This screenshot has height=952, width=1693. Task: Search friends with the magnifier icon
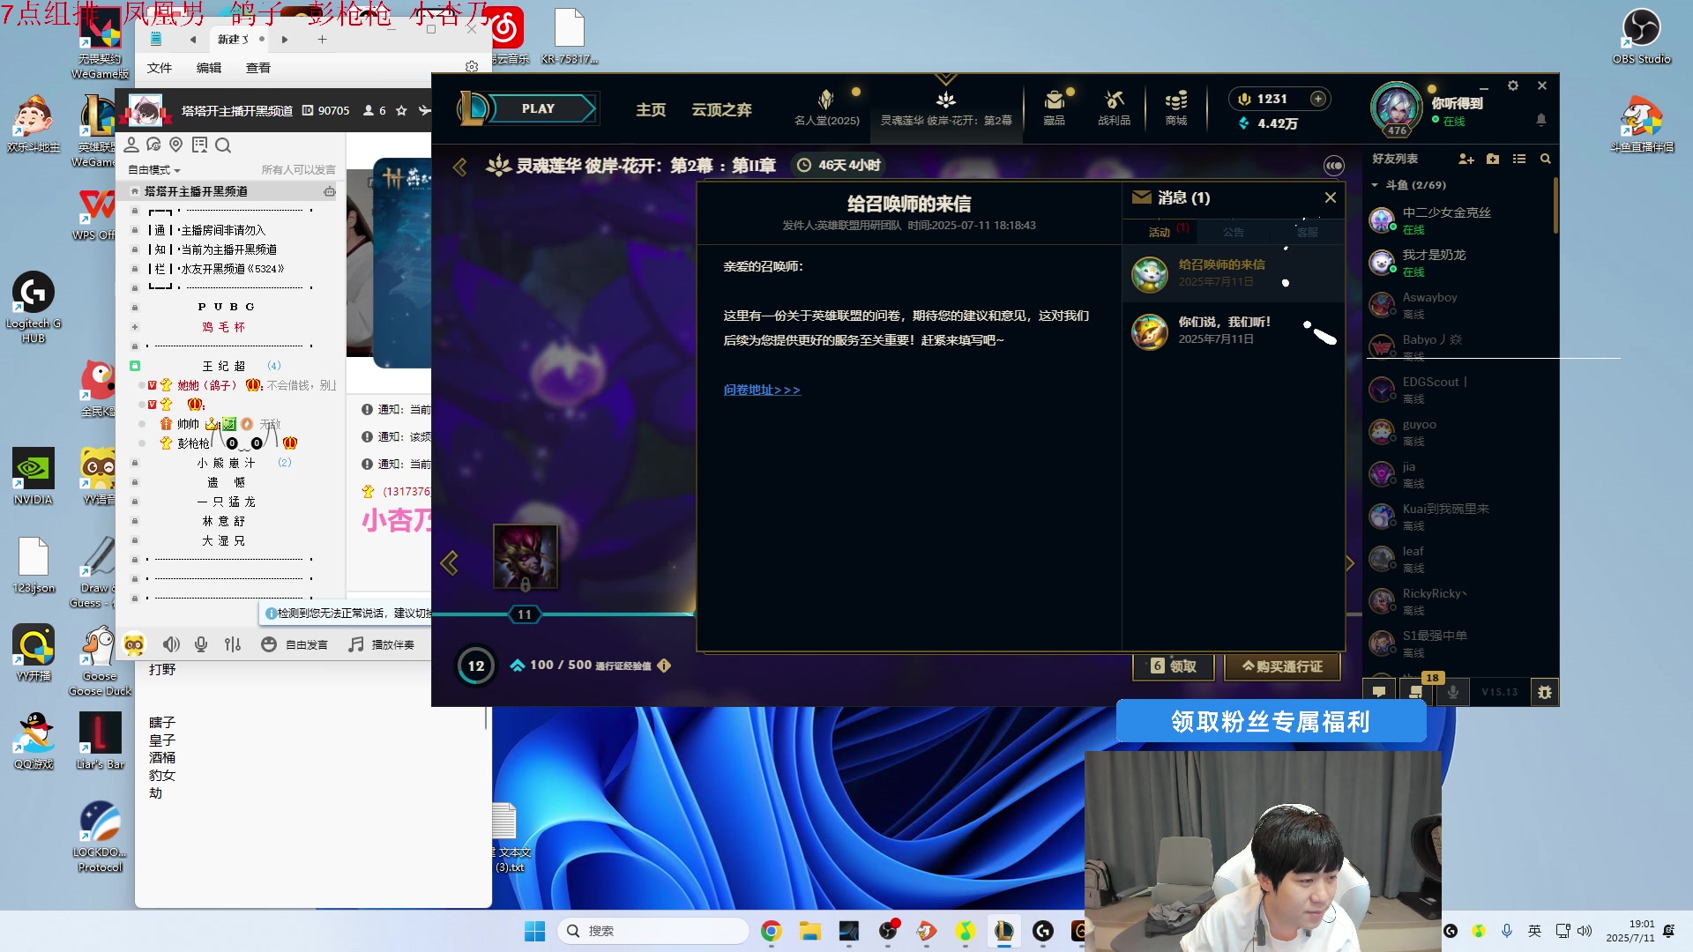1546,159
